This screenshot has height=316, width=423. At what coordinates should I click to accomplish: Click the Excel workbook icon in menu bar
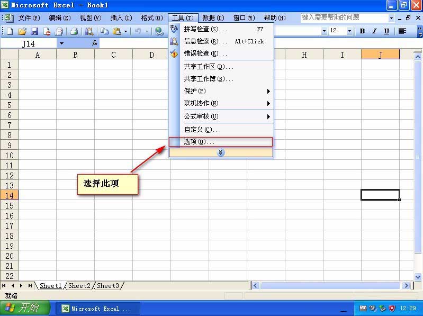[x=8, y=18]
